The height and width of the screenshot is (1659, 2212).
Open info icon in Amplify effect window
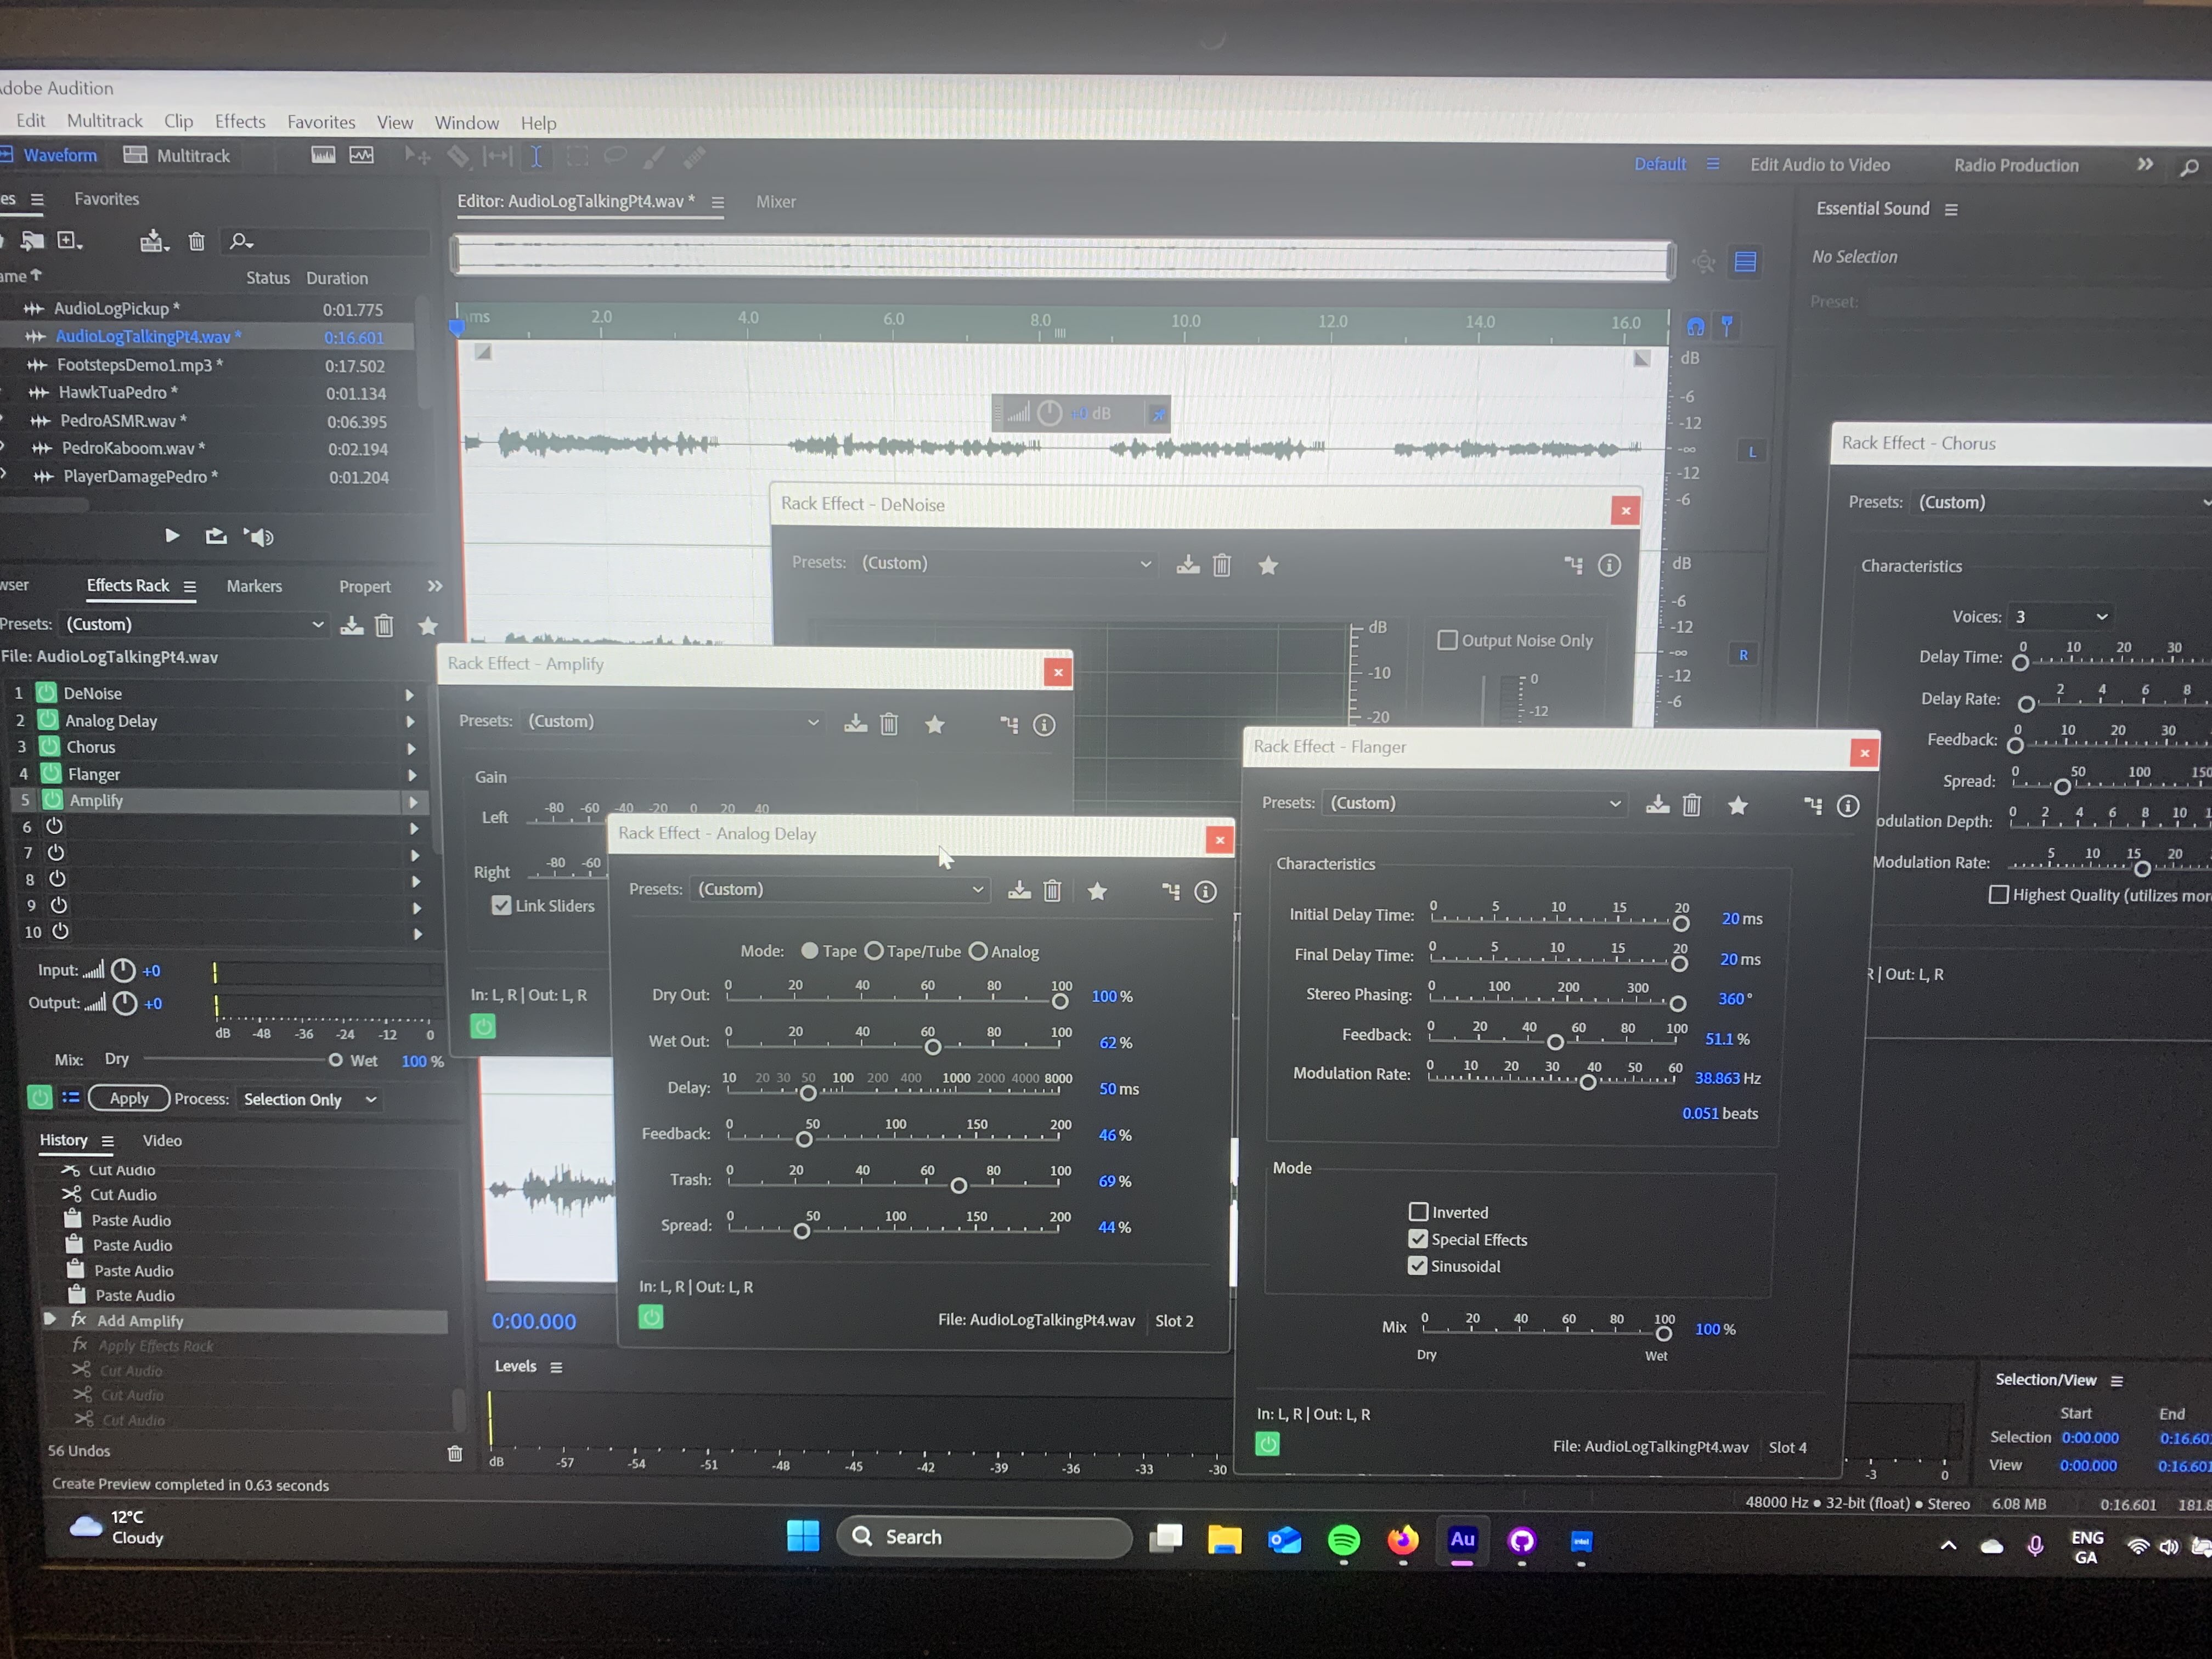click(x=1043, y=725)
